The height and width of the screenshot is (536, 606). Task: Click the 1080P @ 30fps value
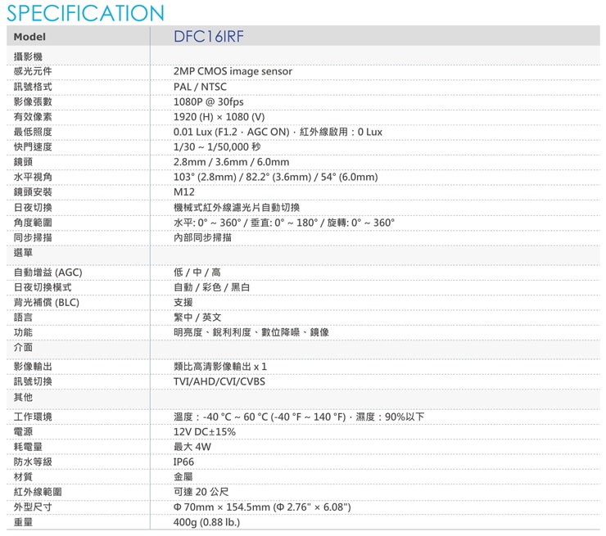tap(209, 101)
